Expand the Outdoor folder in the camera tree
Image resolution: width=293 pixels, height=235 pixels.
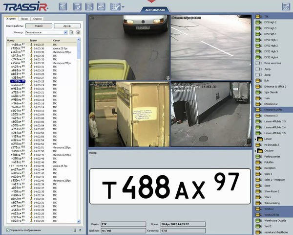(255, 151)
